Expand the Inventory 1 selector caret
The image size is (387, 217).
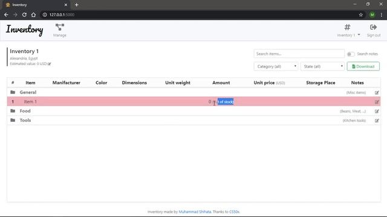(359, 35)
